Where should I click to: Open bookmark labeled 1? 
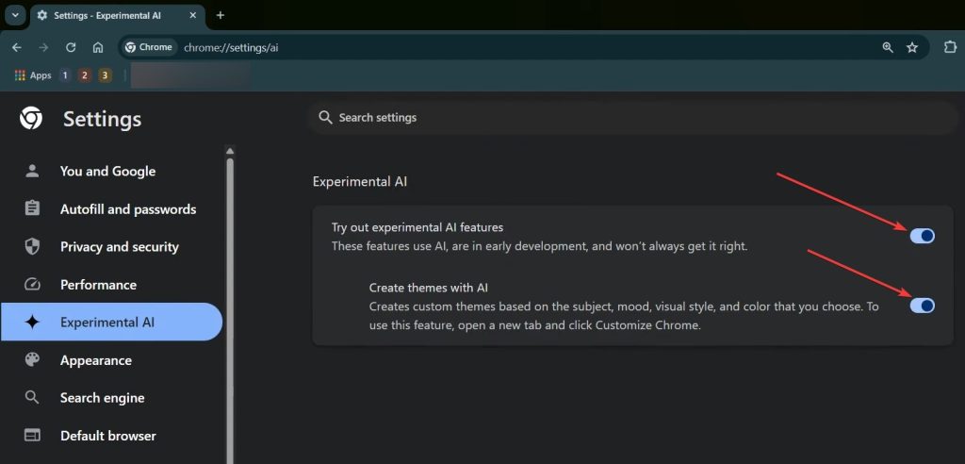(65, 75)
